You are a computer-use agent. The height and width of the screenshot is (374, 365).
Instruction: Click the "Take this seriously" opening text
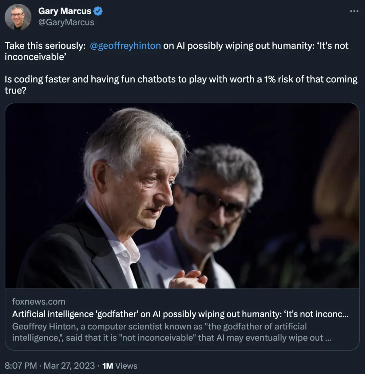pyautogui.click(x=45, y=46)
